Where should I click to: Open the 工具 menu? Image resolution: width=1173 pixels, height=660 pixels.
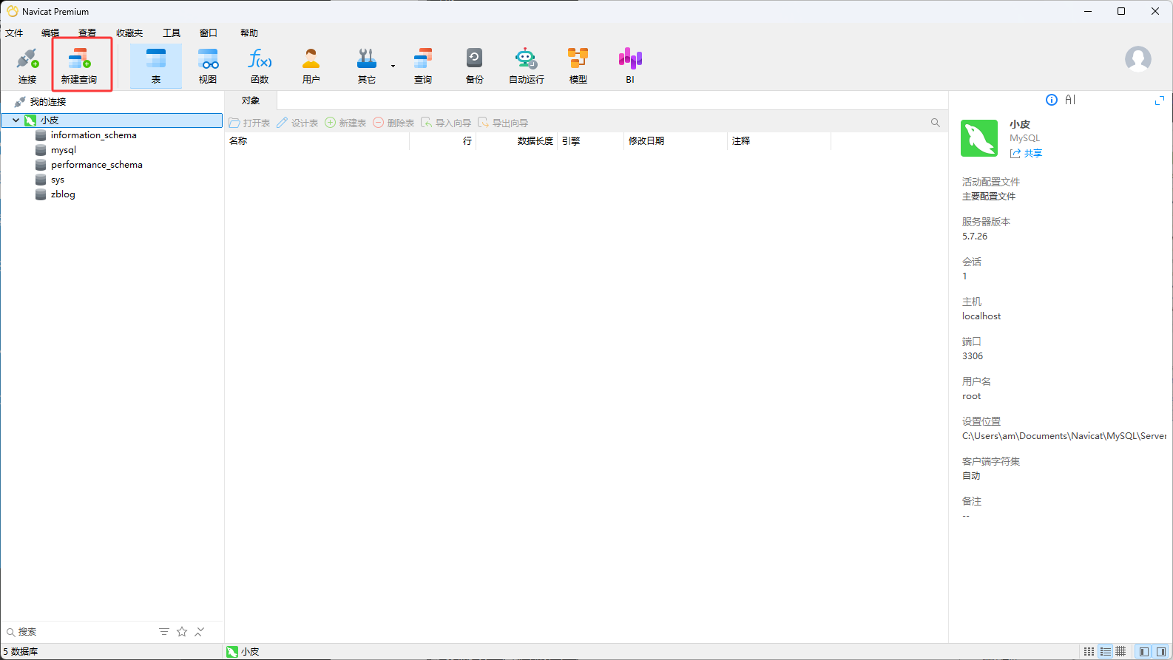tap(172, 33)
